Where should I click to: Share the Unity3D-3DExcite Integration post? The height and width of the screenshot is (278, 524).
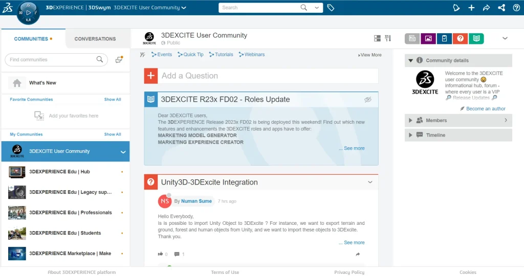click(358, 254)
